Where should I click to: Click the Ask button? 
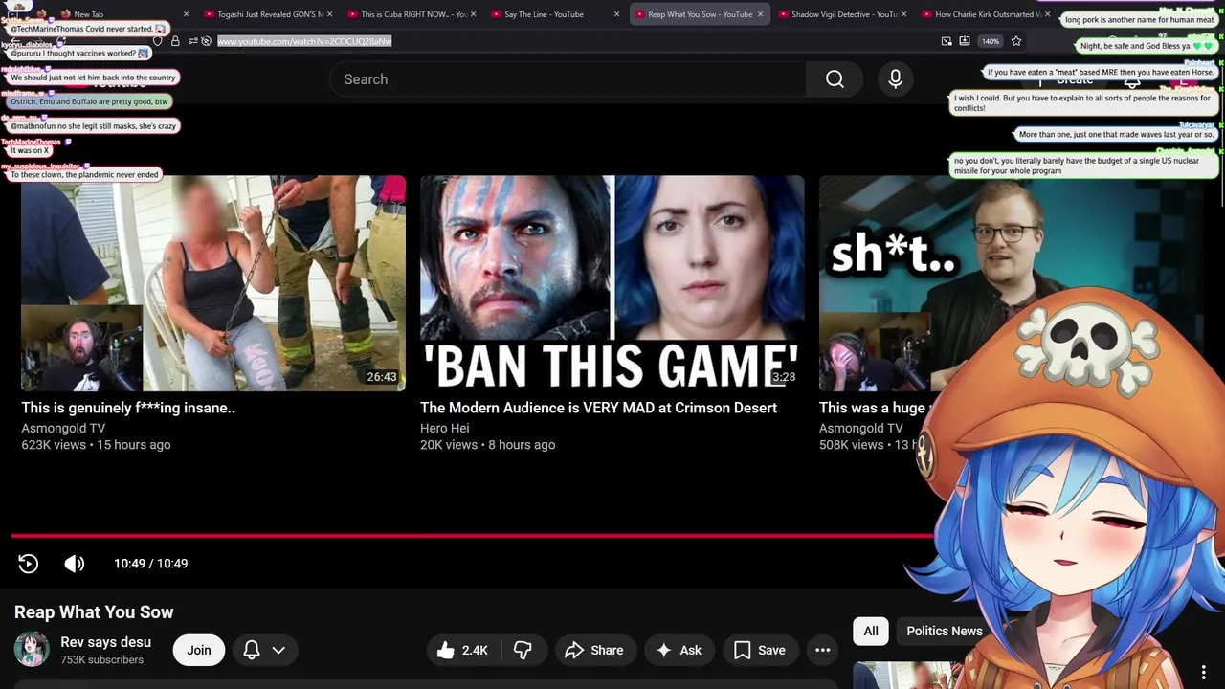point(679,650)
